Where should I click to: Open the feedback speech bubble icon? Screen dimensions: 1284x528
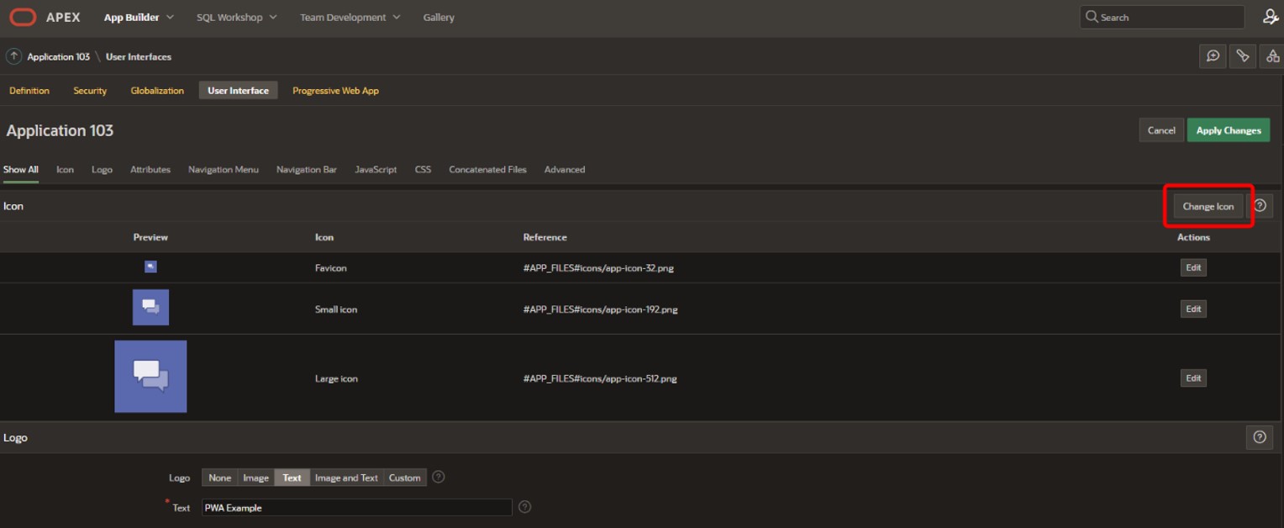[1213, 56]
